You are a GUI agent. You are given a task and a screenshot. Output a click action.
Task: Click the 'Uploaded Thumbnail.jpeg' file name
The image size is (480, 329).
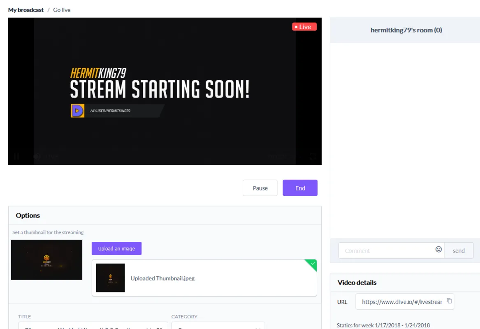pos(162,278)
